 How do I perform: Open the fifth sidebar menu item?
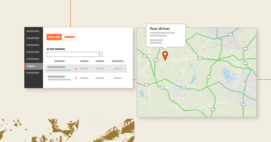33,59
